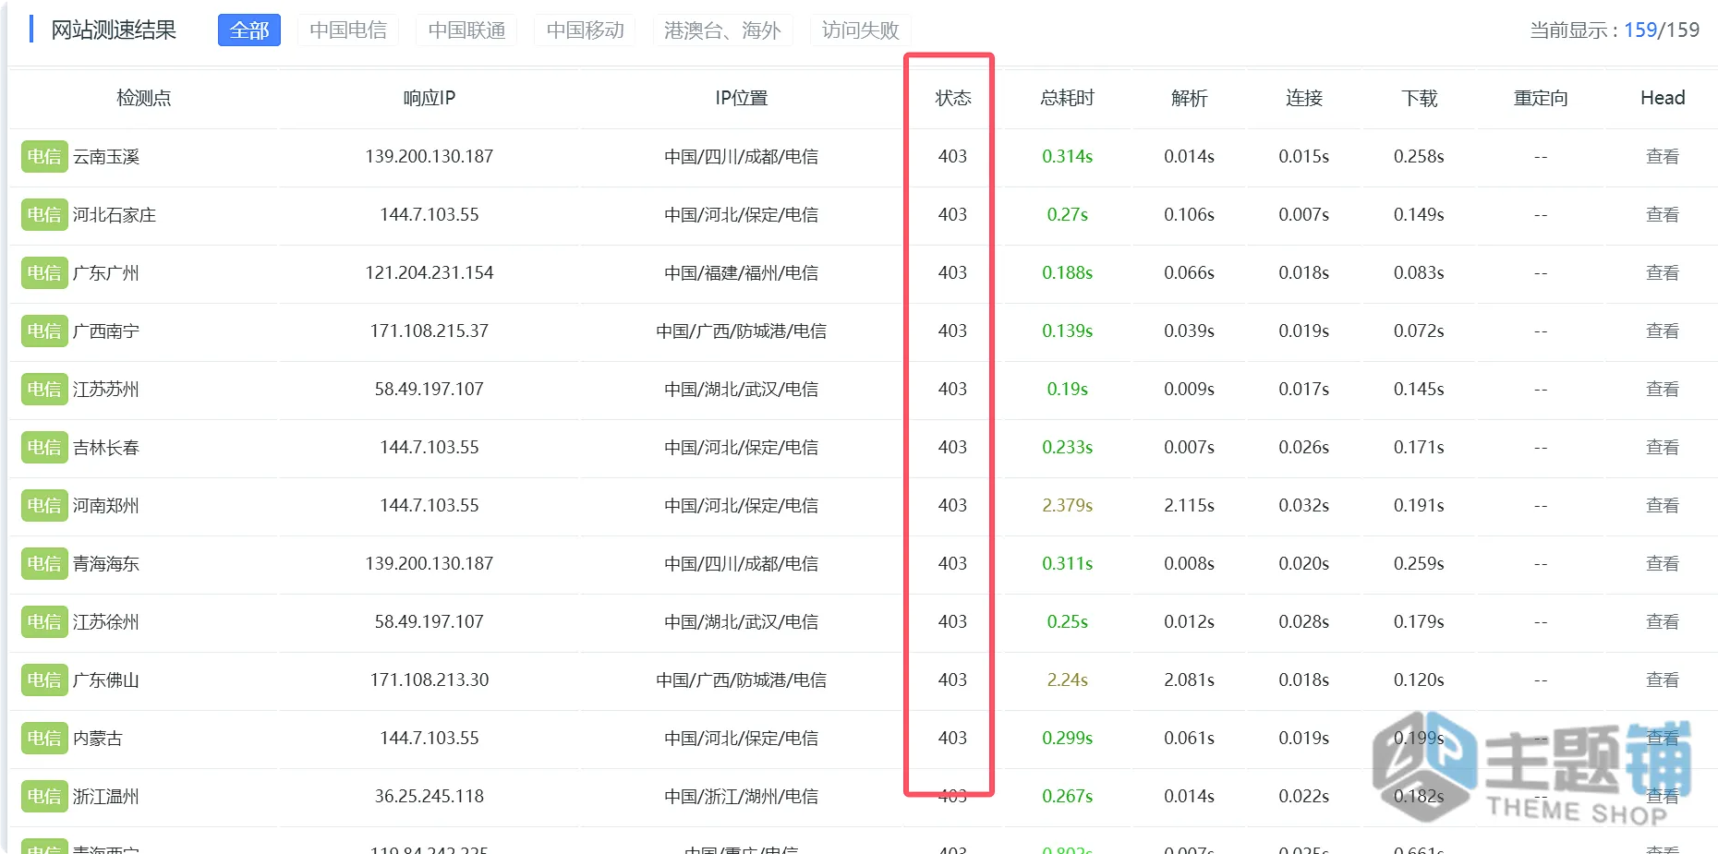Click the 电信 badge beside 浙江温州

[x=44, y=797]
